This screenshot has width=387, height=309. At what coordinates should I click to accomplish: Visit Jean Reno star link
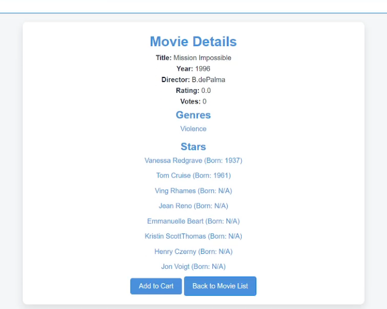pos(193,206)
